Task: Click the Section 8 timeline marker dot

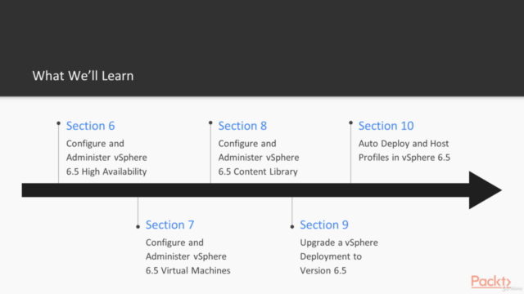Action: point(210,123)
